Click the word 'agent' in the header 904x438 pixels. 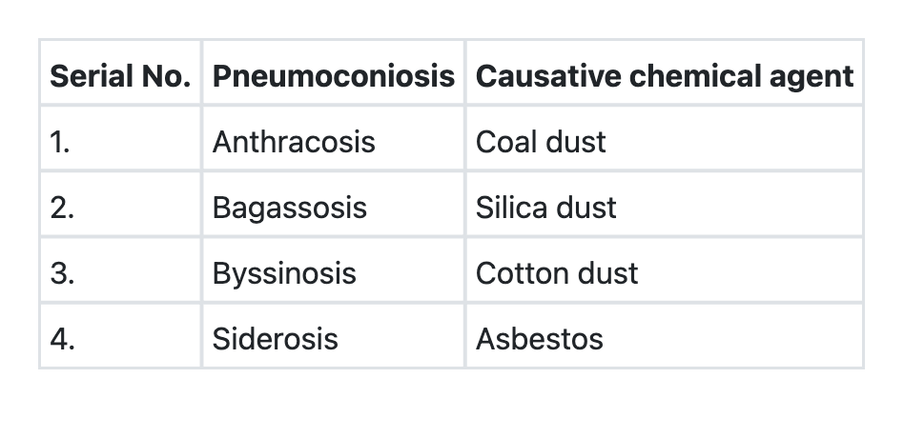tap(812, 75)
